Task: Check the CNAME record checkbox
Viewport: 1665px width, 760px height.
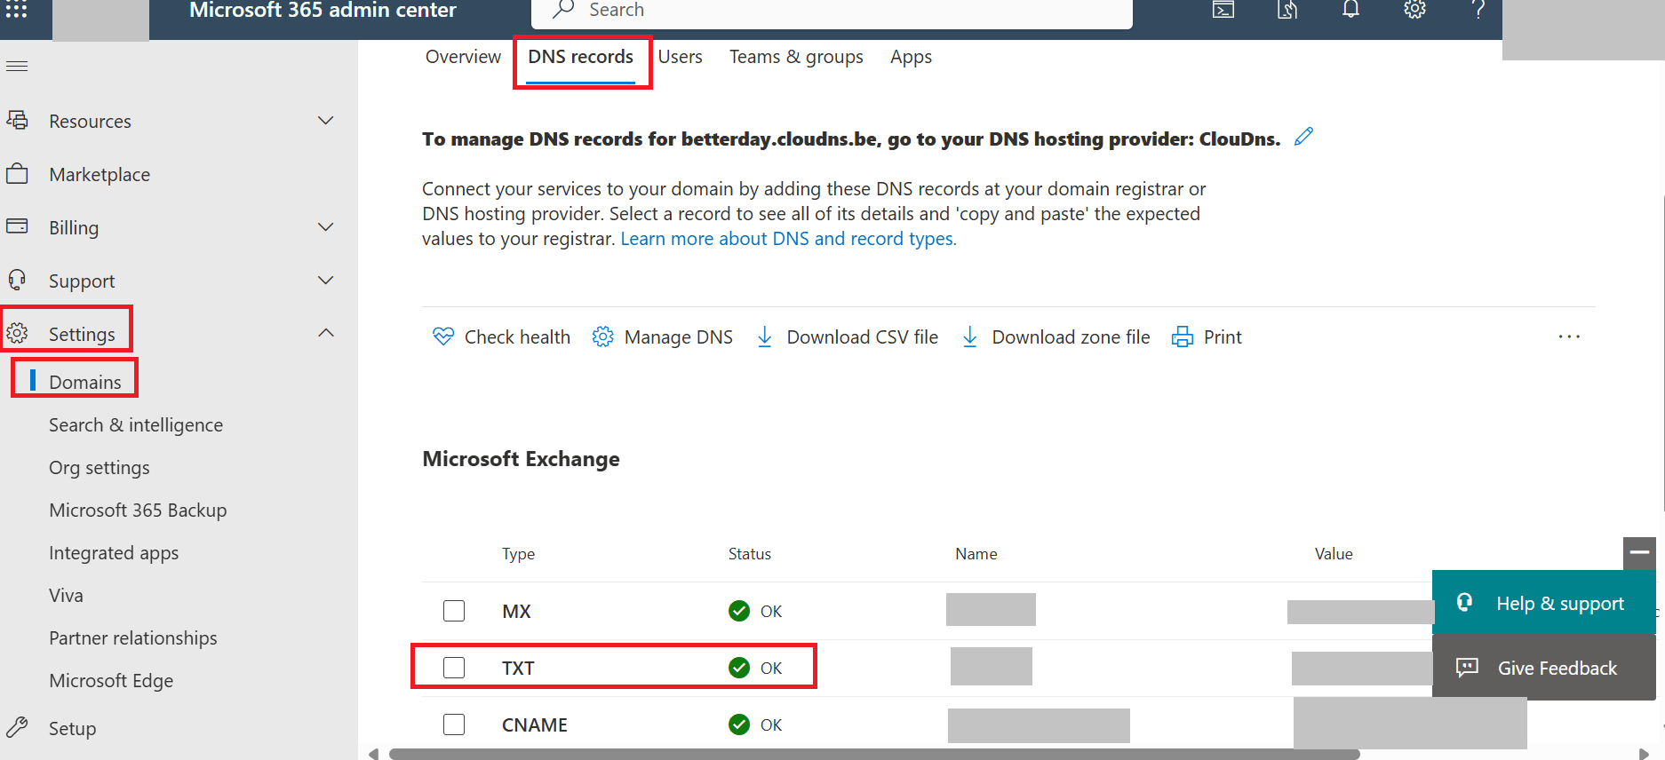Action: [454, 724]
